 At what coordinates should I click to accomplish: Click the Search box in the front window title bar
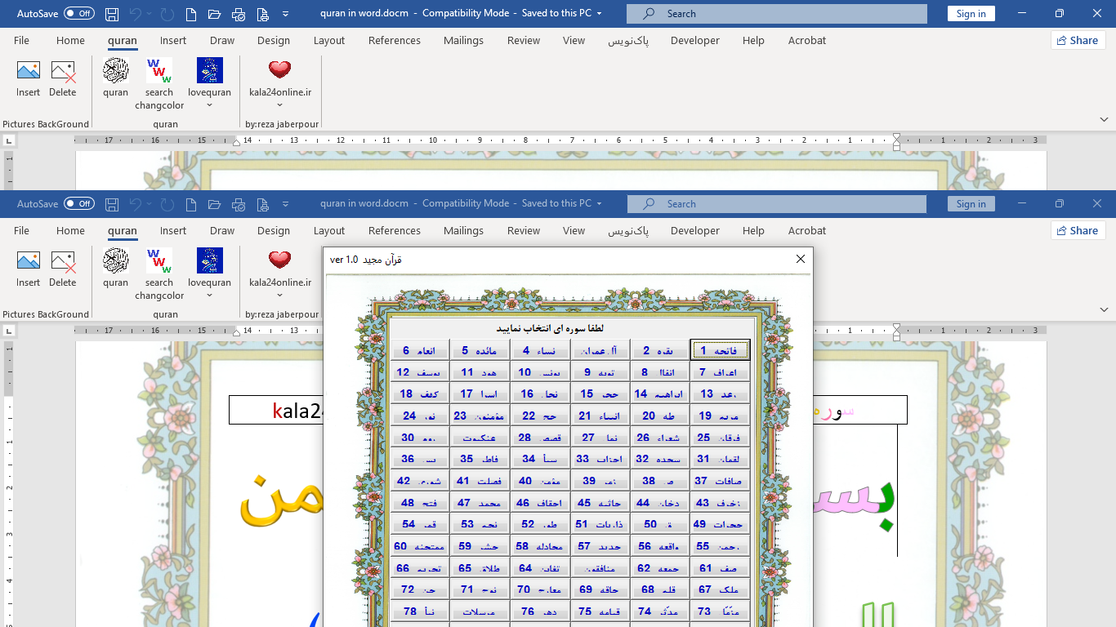coord(778,204)
